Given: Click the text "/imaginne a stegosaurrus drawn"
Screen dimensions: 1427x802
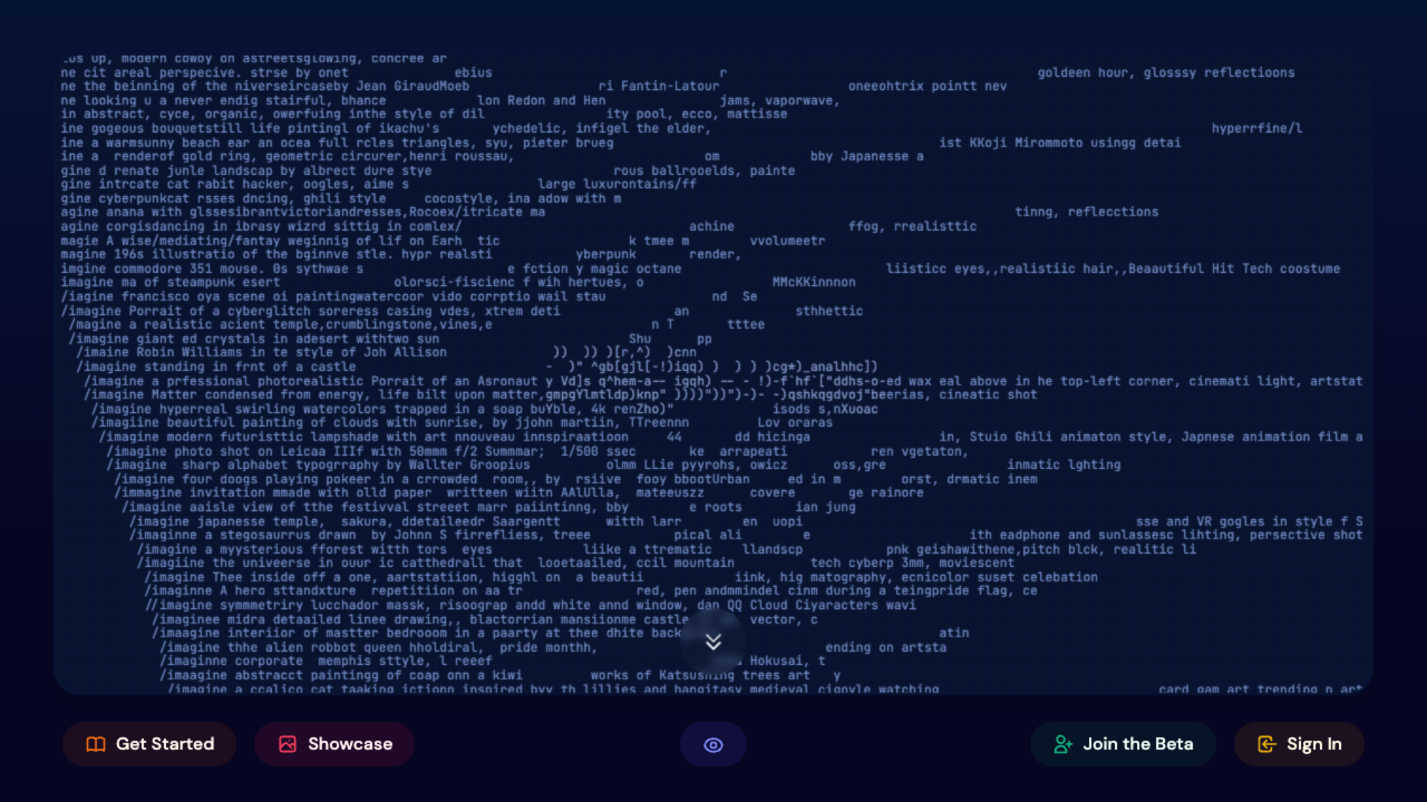Looking at the screenshot, I should (243, 535).
